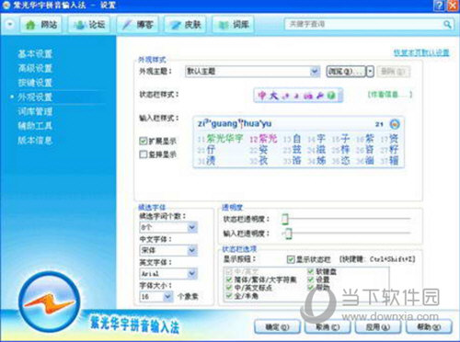Switch to 辅助工具 in the sidebar

pos(35,126)
